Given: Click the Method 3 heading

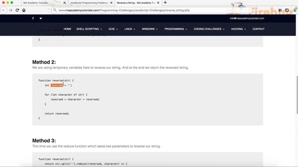Looking at the screenshot, I should pos(44,141).
